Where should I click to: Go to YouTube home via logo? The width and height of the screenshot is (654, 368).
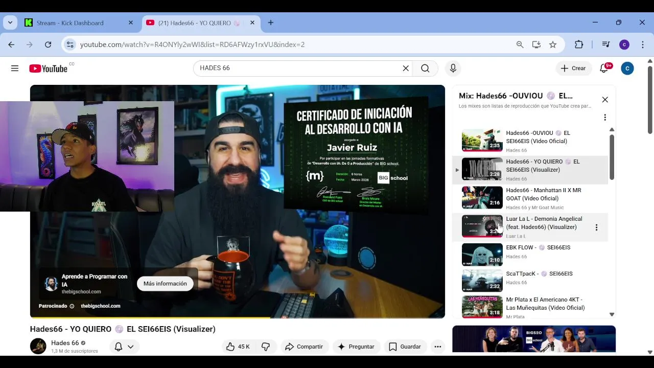(x=48, y=68)
